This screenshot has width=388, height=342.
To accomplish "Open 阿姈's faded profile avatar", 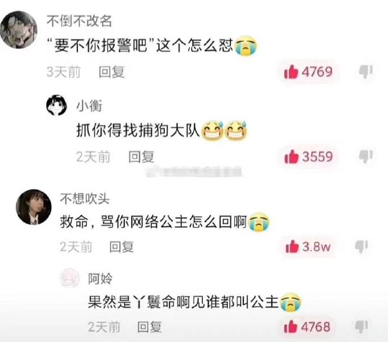I will pyautogui.click(x=70, y=278).
